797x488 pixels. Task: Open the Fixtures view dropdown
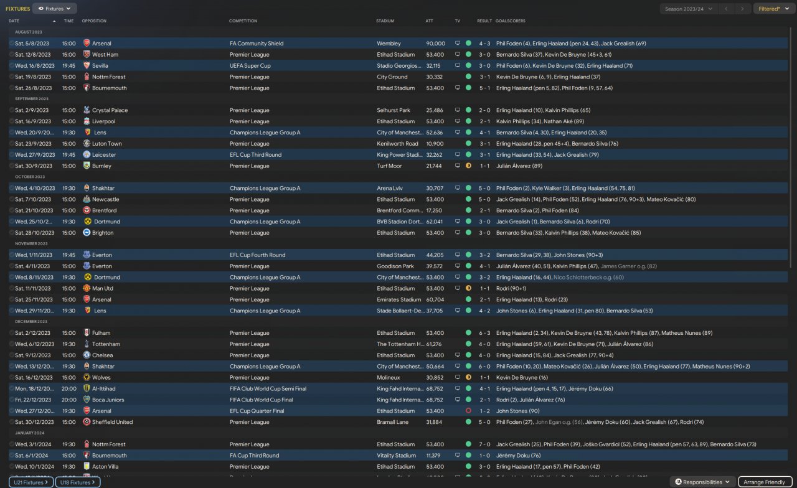pos(55,9)
